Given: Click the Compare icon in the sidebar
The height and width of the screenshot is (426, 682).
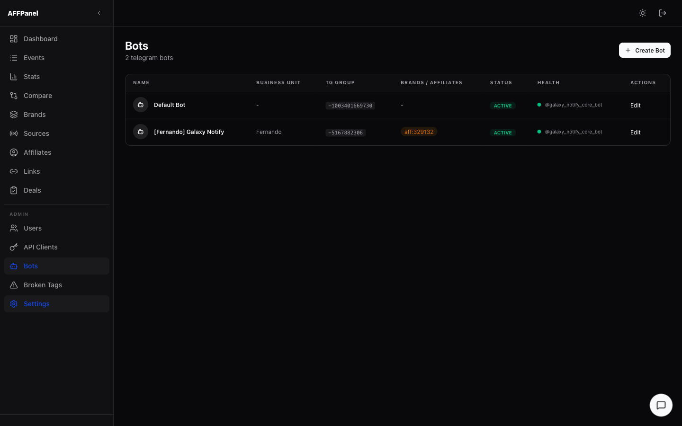Looking at the screenshot, I should [x=14, y=96].
